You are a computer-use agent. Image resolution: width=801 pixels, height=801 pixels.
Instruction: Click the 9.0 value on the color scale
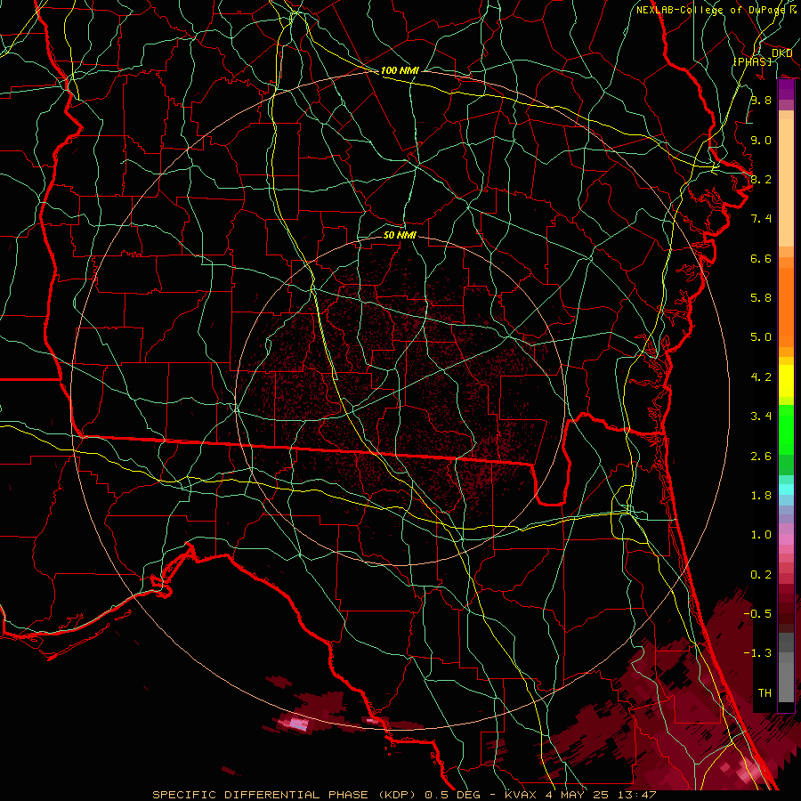761,140
